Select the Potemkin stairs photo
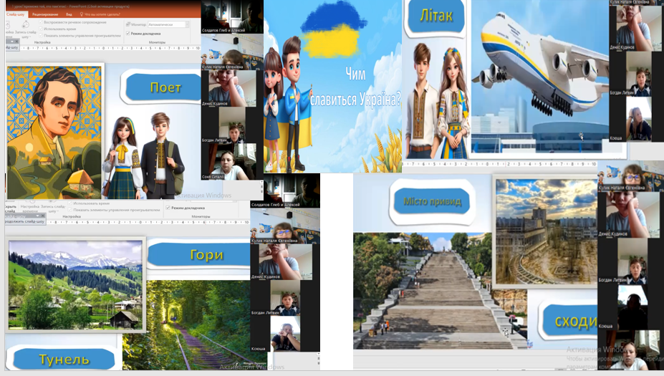Screen dimensions: 664x376 point(423,291)
